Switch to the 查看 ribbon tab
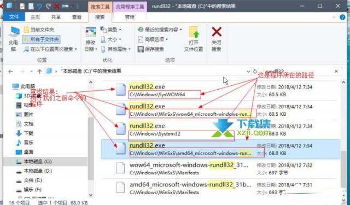This screenshot has height=205, width=350. tap(77, 17)
